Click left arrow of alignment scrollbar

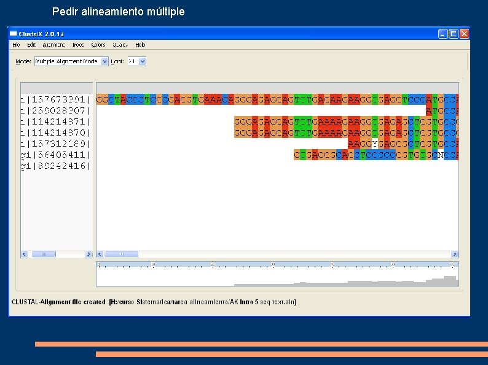[100, 254]
